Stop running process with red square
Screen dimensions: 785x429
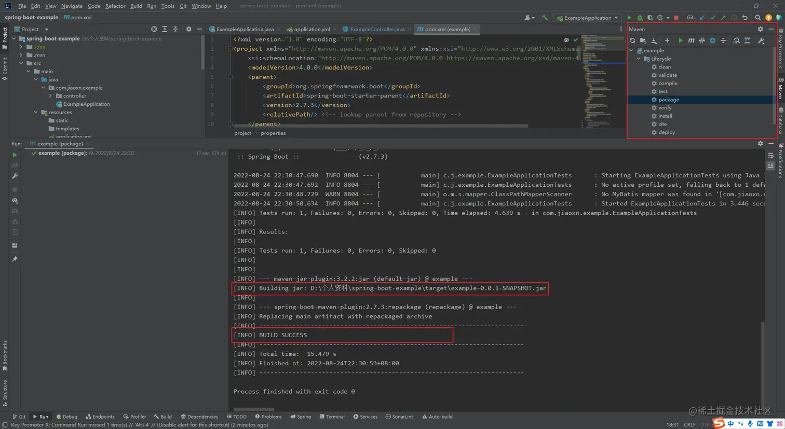pos(676,18)
